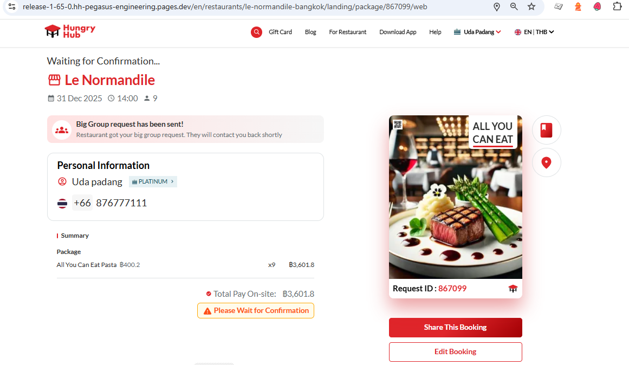This screenshot has height=365, width=629.
Task: Click the site information icon in address bar
Action: tap(12, 6)
